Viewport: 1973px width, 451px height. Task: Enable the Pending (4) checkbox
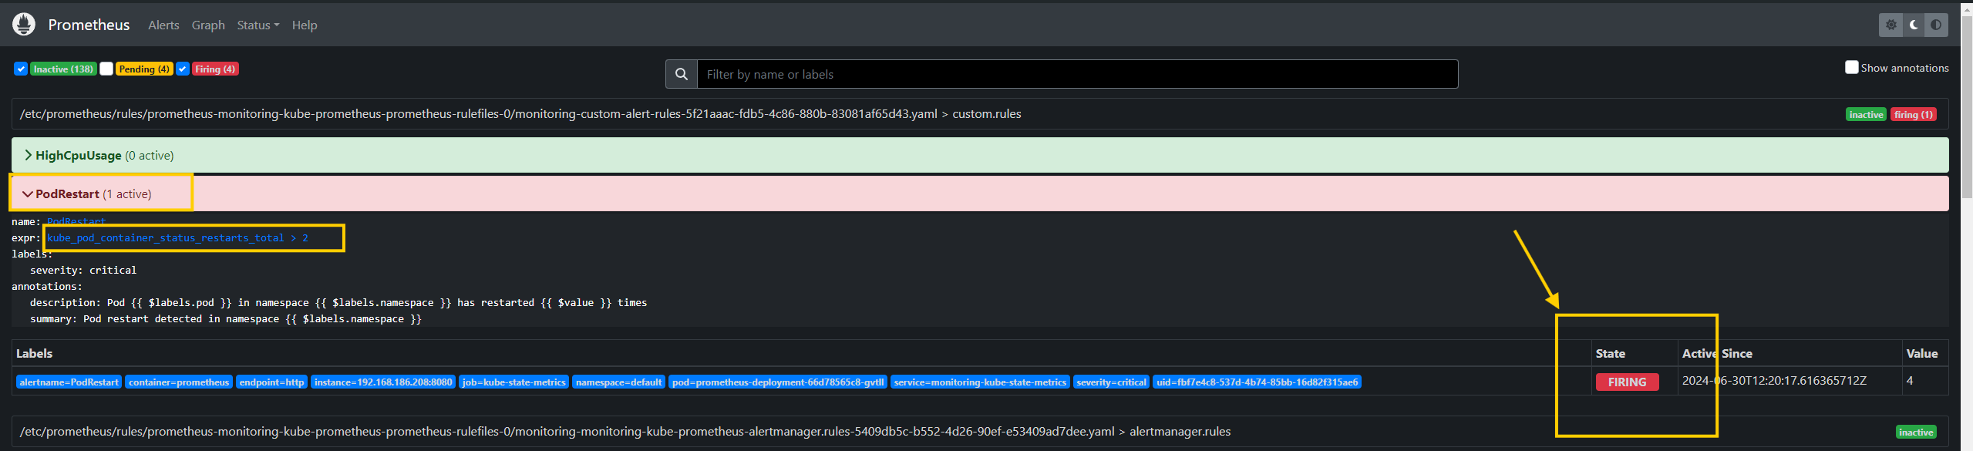click(106, 69)
